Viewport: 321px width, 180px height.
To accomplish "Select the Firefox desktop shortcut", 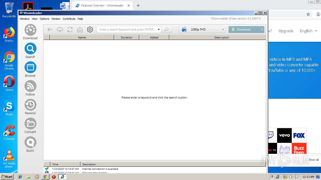I will [9, 34].
